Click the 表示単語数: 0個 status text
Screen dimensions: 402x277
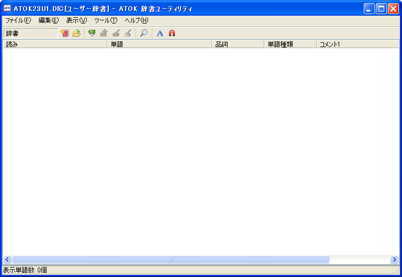(25, 270)
